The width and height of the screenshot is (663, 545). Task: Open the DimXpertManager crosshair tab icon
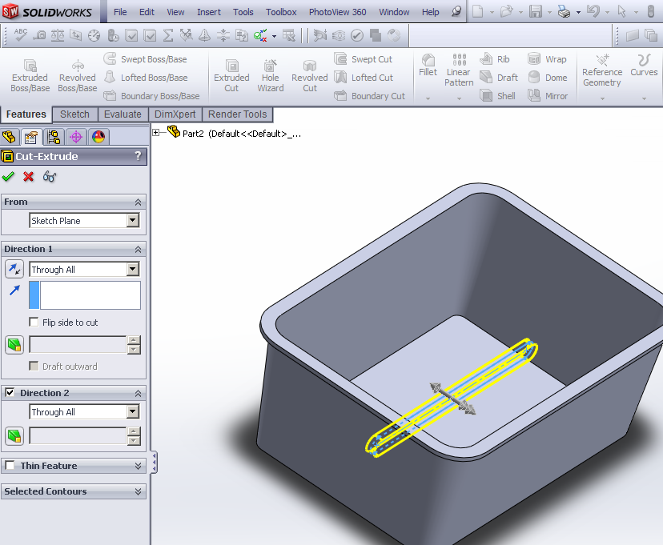tap(76, 137)
